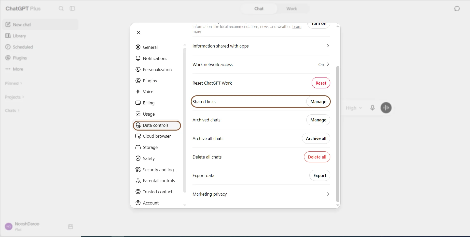Click the temporary chat icon at top right
This screenshot has width=470, height=237.
click(x=457, y=8)
